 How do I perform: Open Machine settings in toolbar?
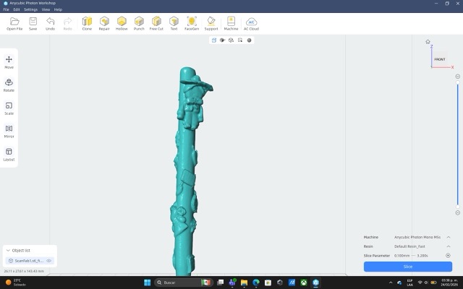pyautogui.click(x=231, y=24)
